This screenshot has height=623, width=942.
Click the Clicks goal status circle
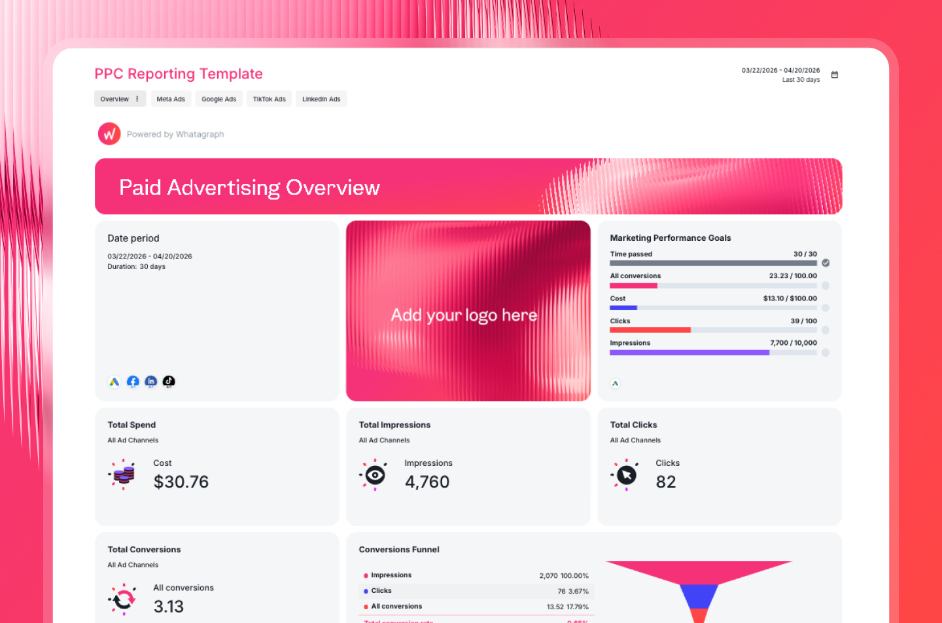[x=826, y=330]
